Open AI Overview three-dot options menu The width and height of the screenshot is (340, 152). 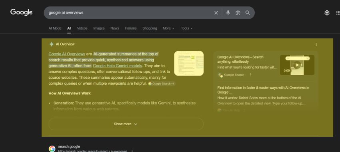point(316,44)
